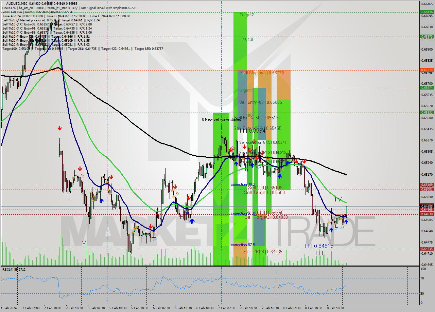
Task: Click the 'Point A:0.654' info text
Action: pos(12,12)
